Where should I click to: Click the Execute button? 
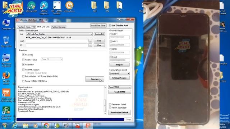click(x=95, y=79)
